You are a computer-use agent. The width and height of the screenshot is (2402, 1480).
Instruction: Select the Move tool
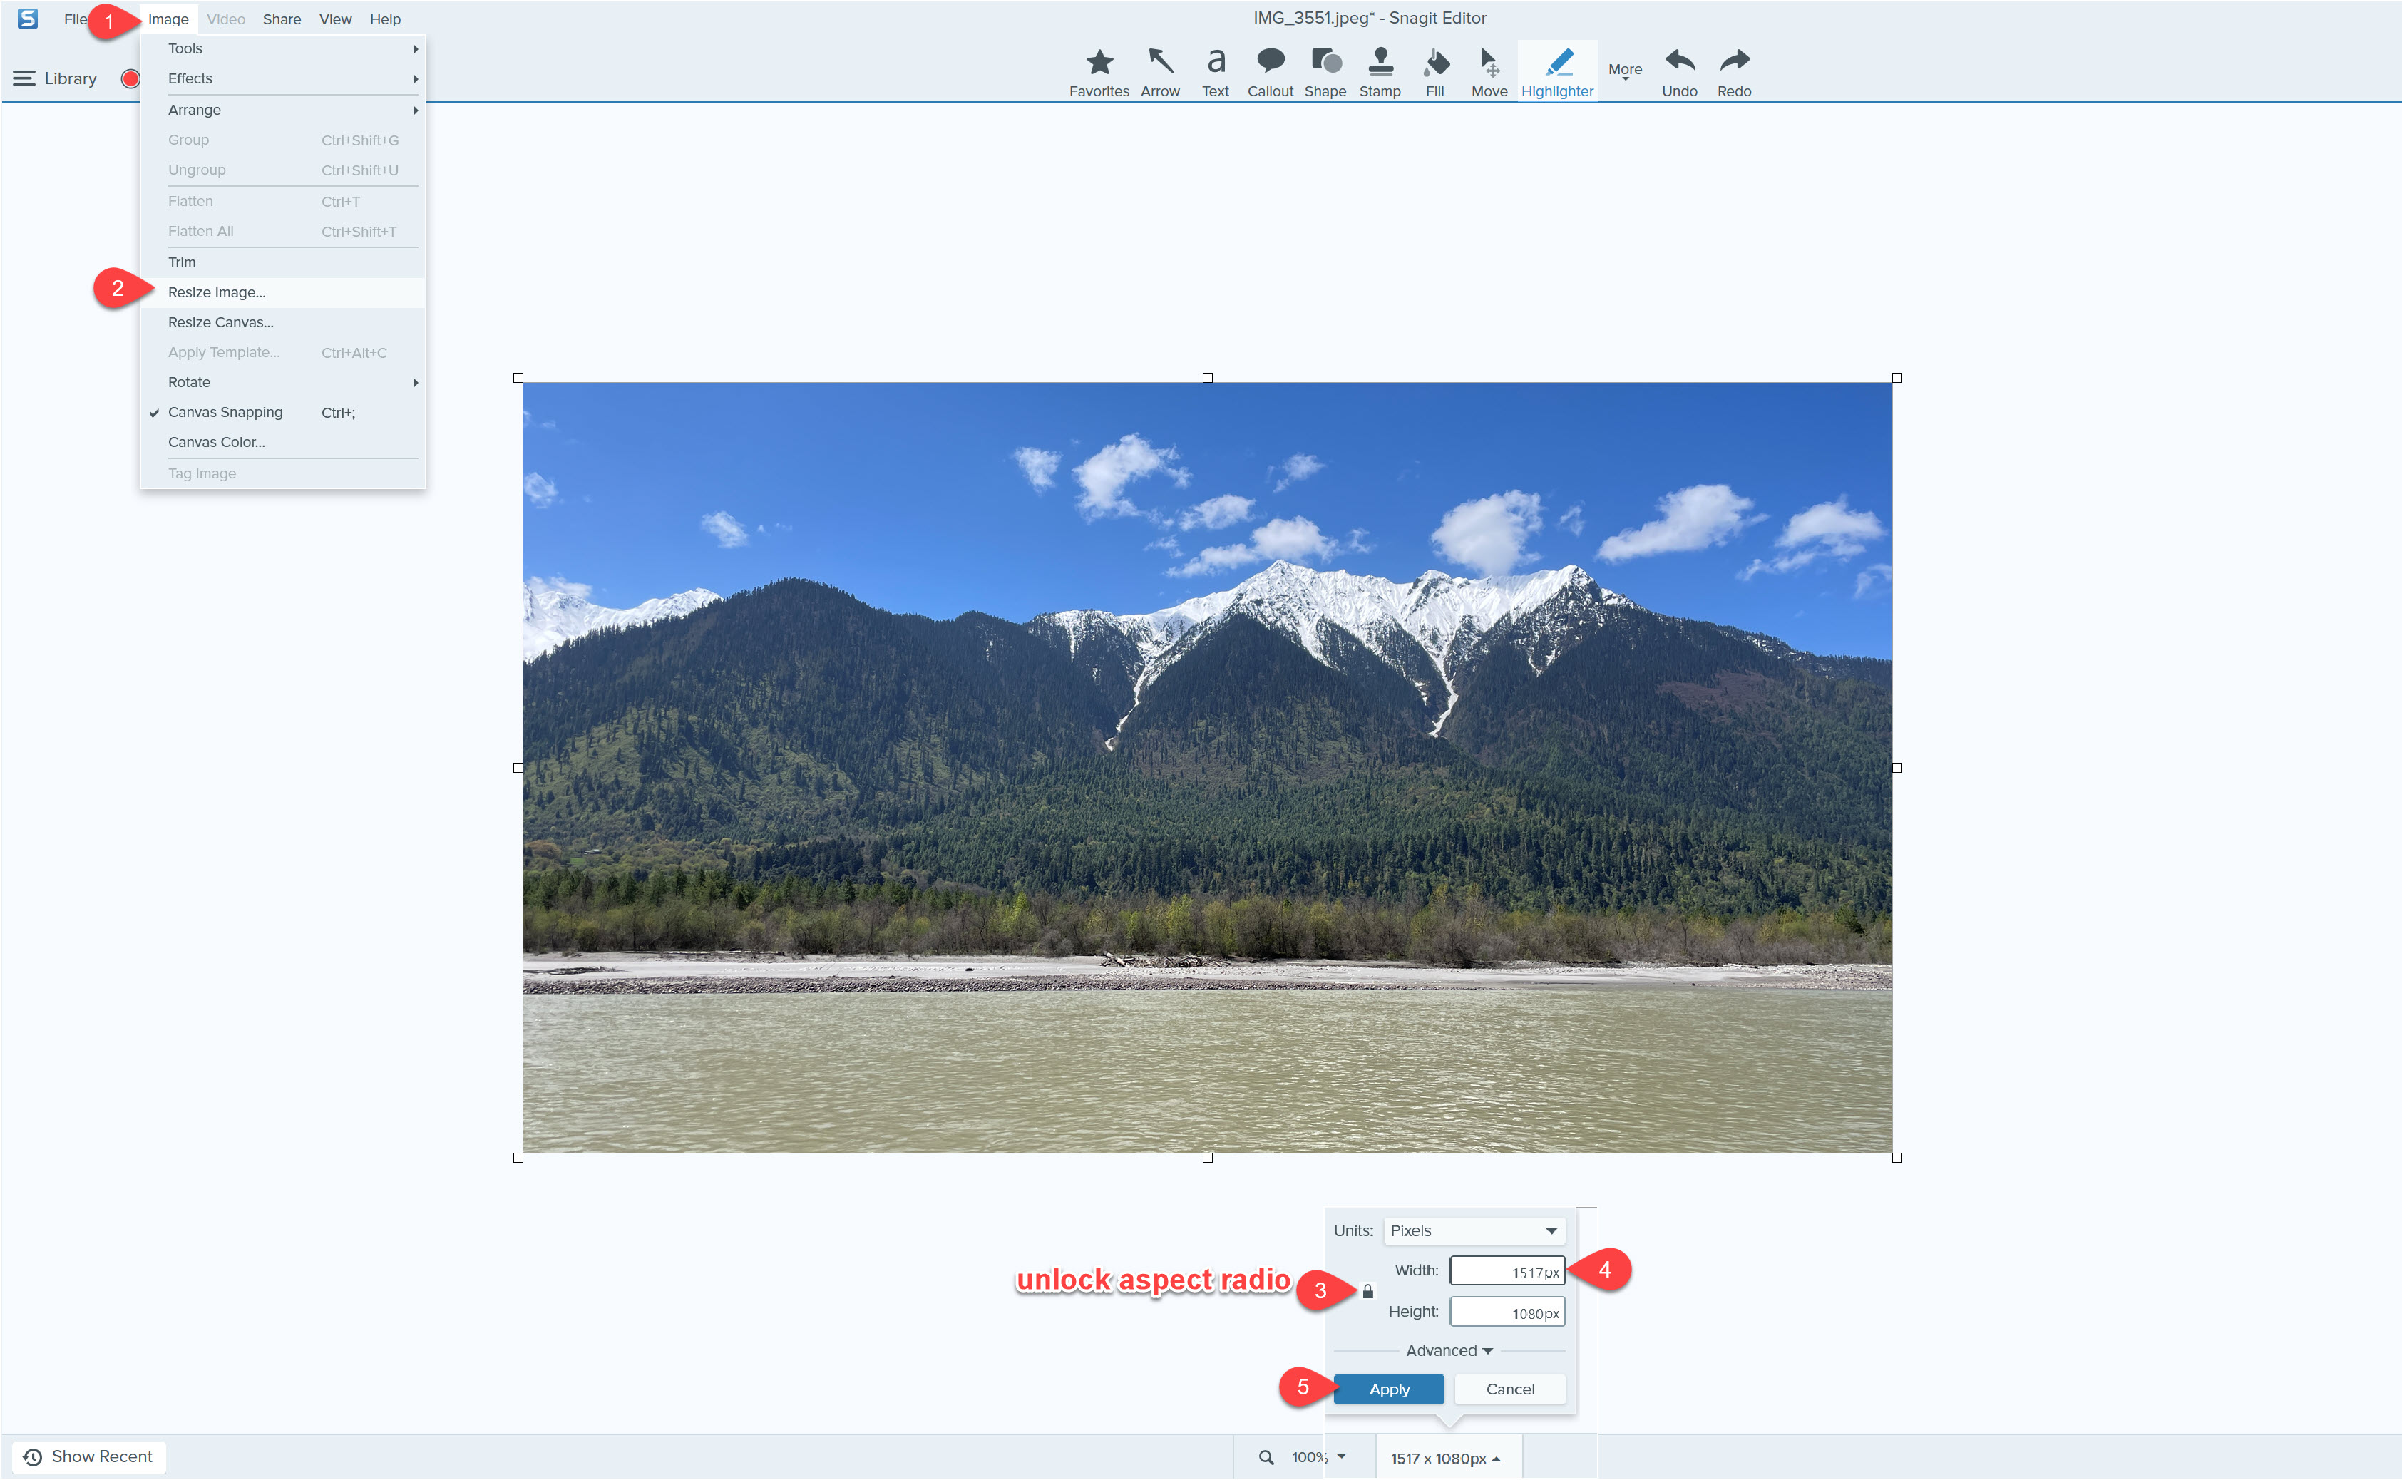pos(1489,73)
